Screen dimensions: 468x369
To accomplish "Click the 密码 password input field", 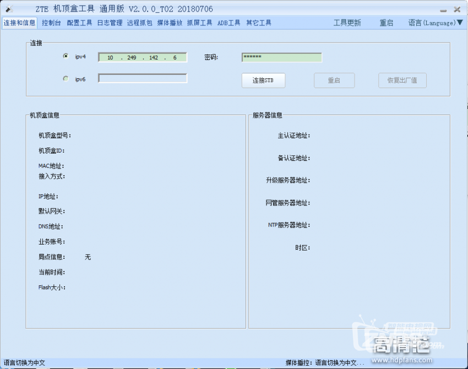I will [281, 57].
